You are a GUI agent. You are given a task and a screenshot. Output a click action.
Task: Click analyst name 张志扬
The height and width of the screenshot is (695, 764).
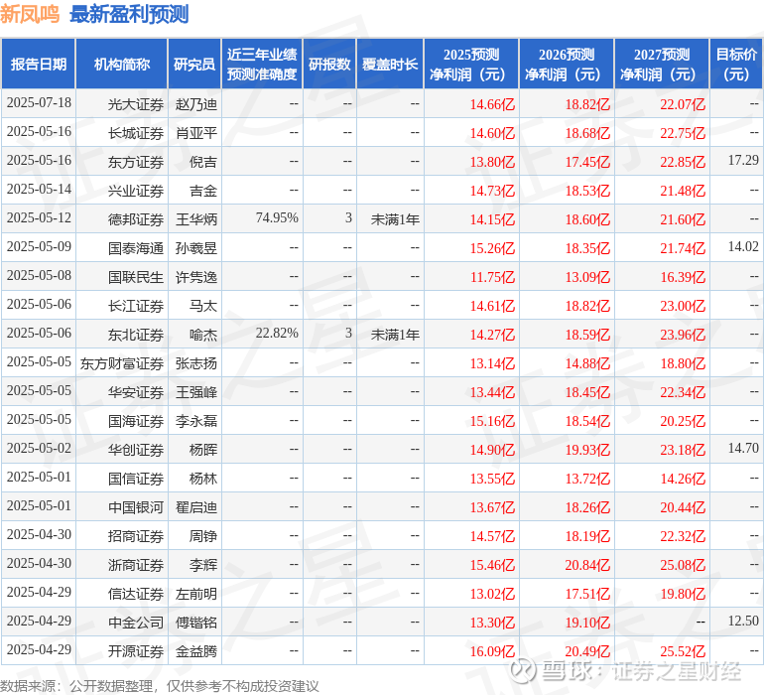(195, 363)
